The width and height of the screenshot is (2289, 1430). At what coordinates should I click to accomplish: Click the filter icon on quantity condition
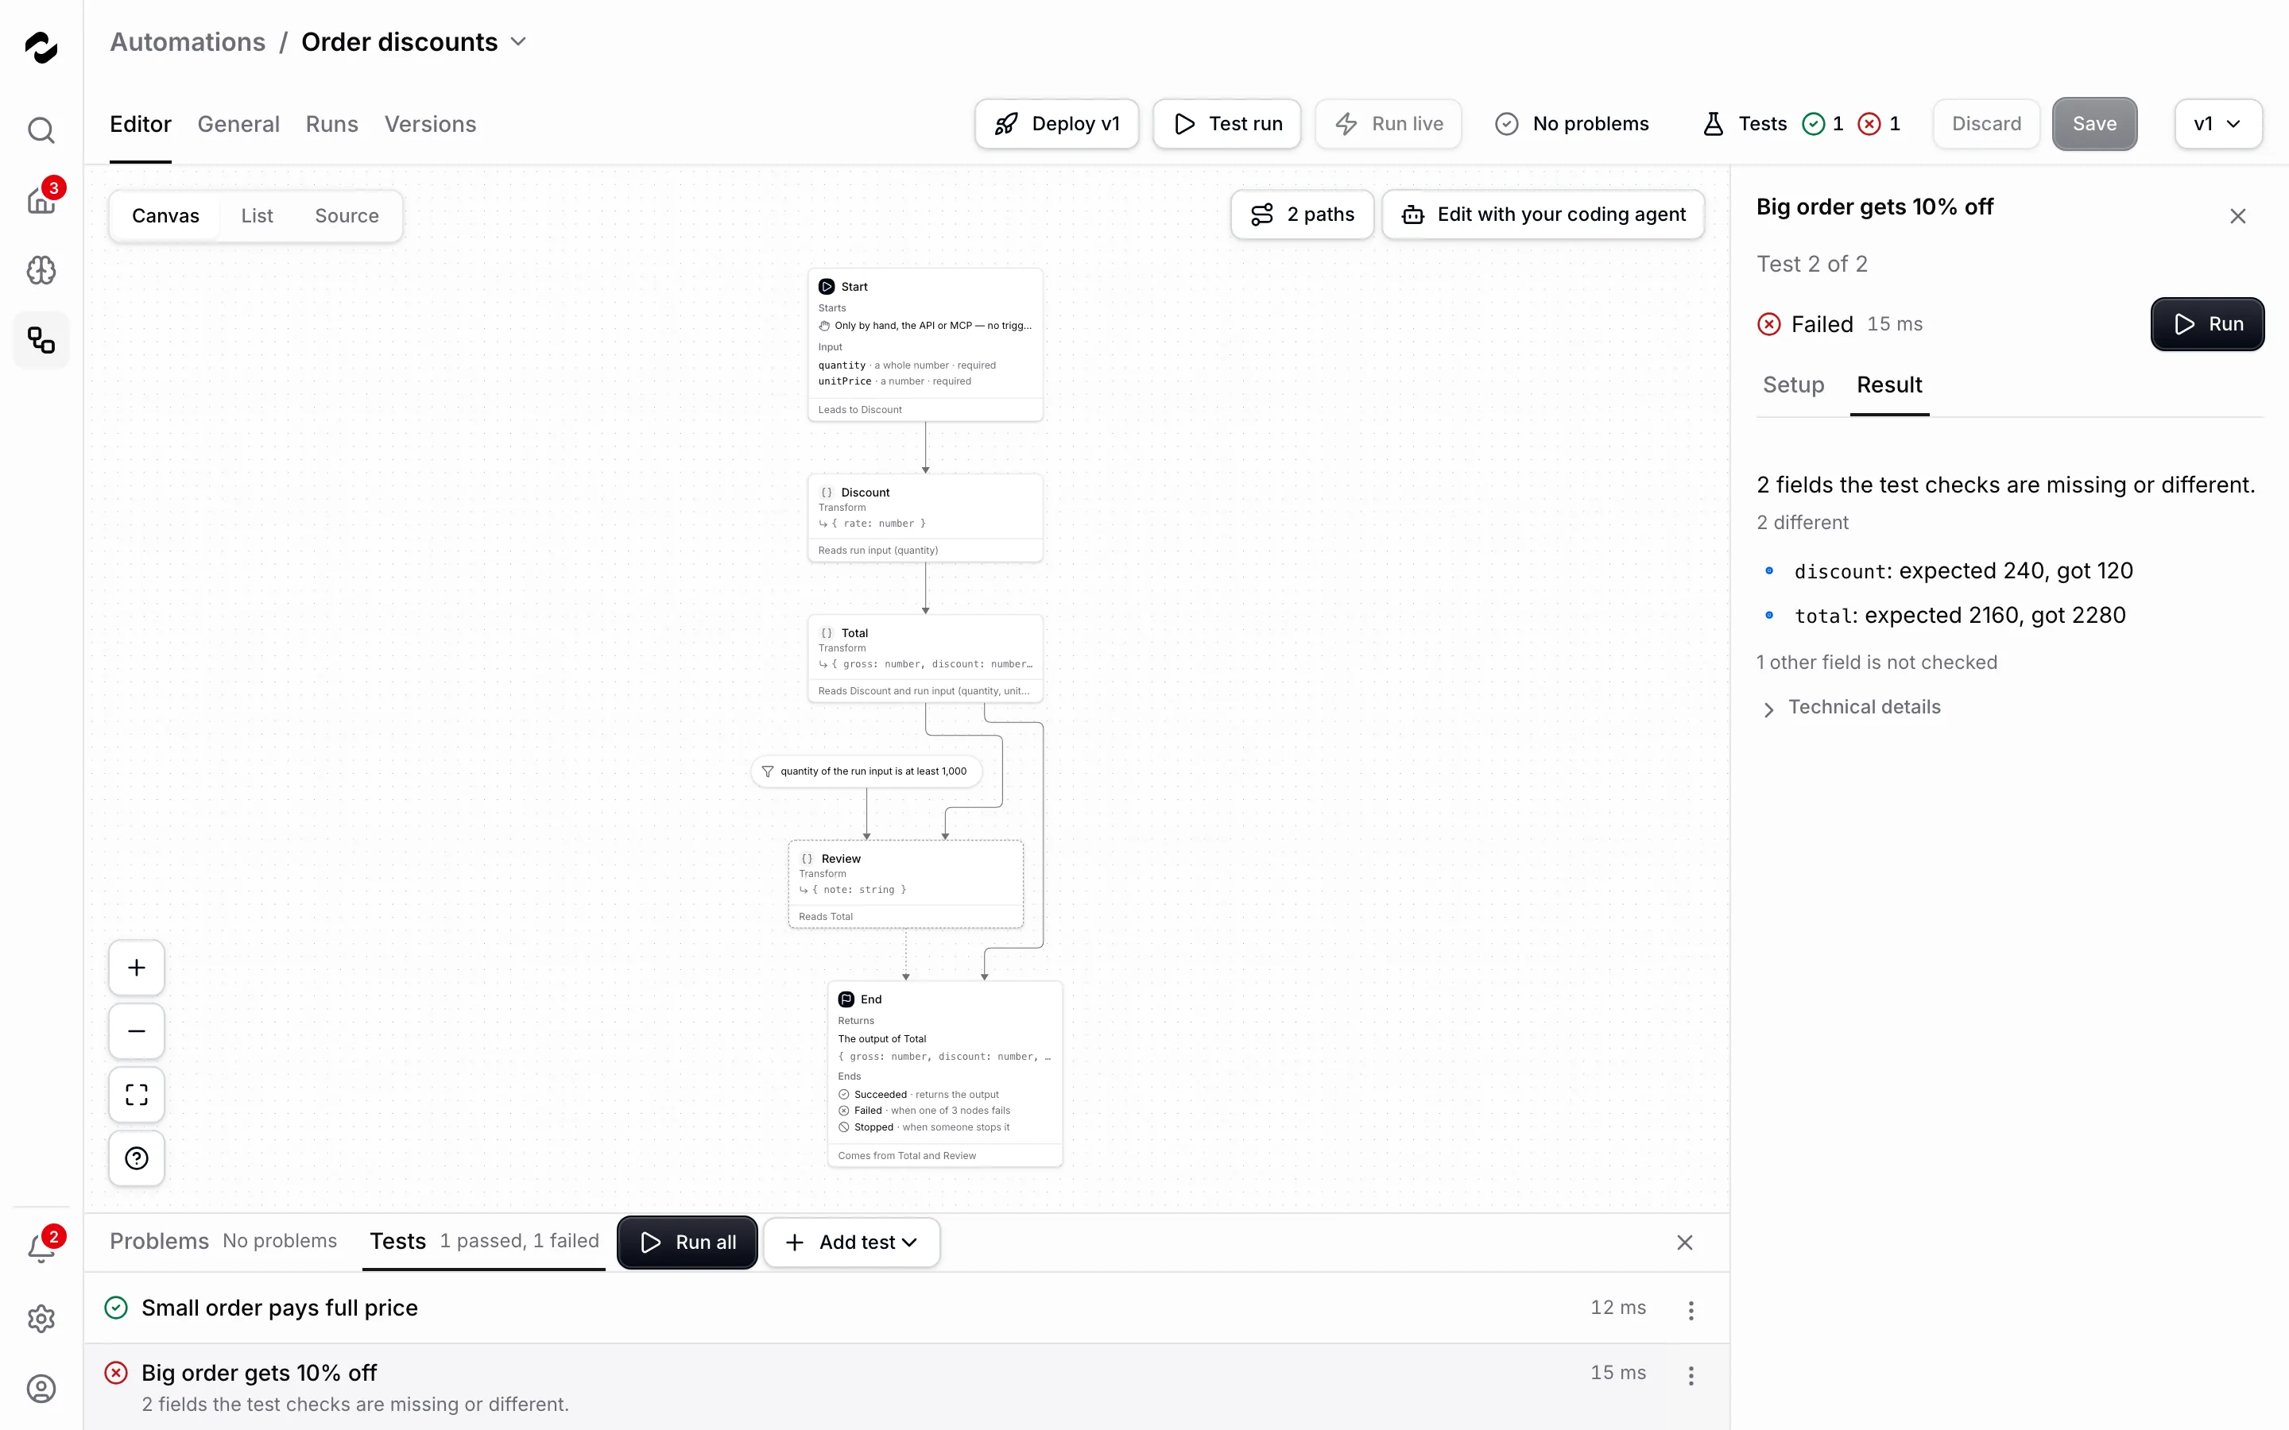(x=768, y=771)
